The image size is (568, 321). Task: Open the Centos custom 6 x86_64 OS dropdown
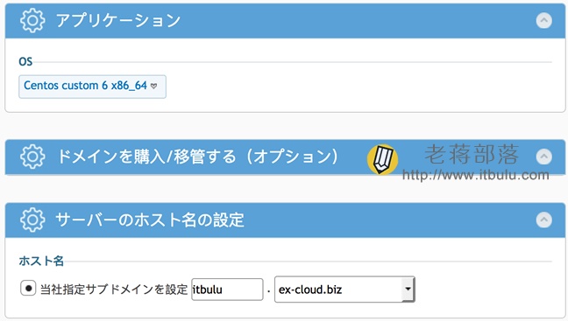[x=92, y=87]
